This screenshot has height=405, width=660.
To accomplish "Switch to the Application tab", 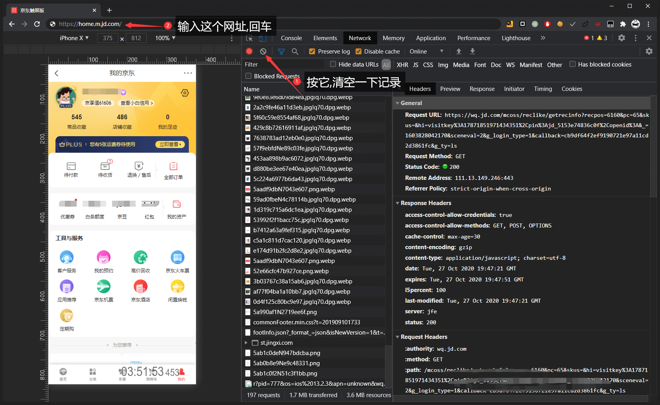I will click(431, 38).
